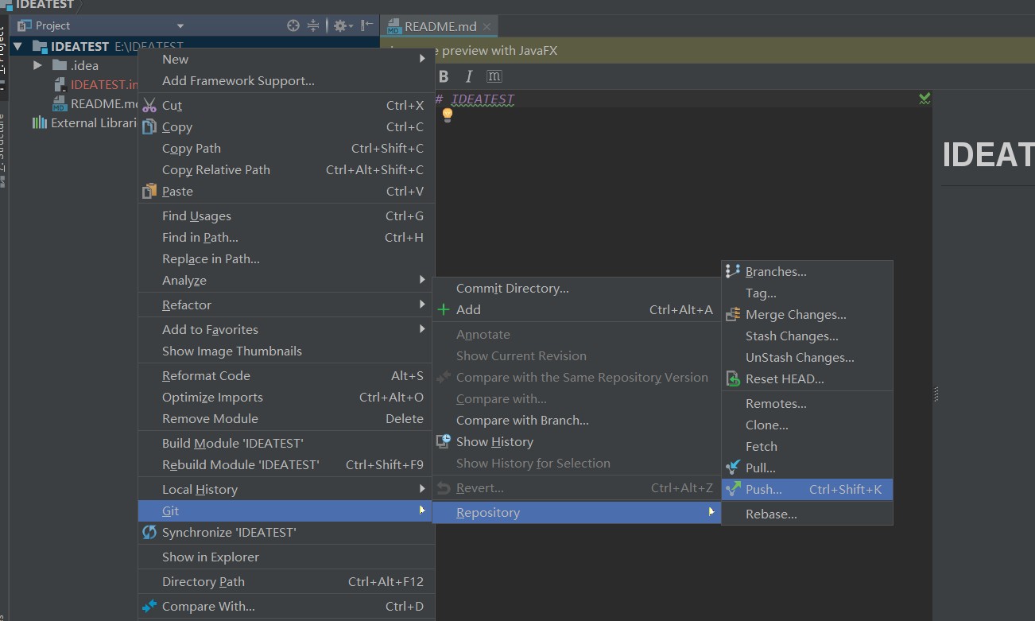Click the hide Project panel icon
Viewport: 1035px width, 621px height.
pyautogui.click(x=366, y=25)
